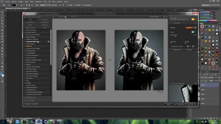Select the Move tool in Photoshop toolbar
Viewport: 221px width, 124px height.
(2, 12)
